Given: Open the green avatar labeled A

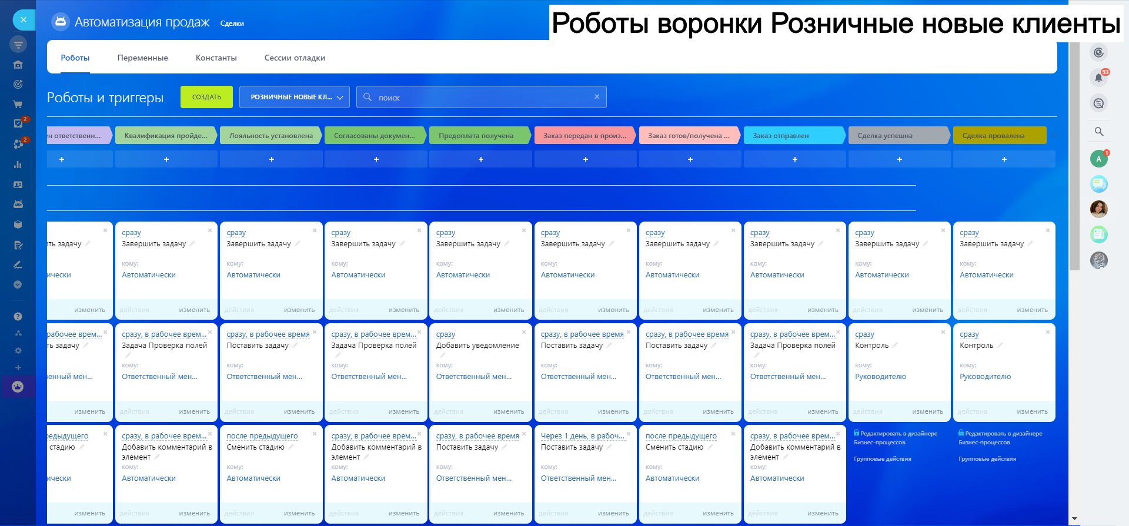Looking at the screenshot, I should (1099, 159).
